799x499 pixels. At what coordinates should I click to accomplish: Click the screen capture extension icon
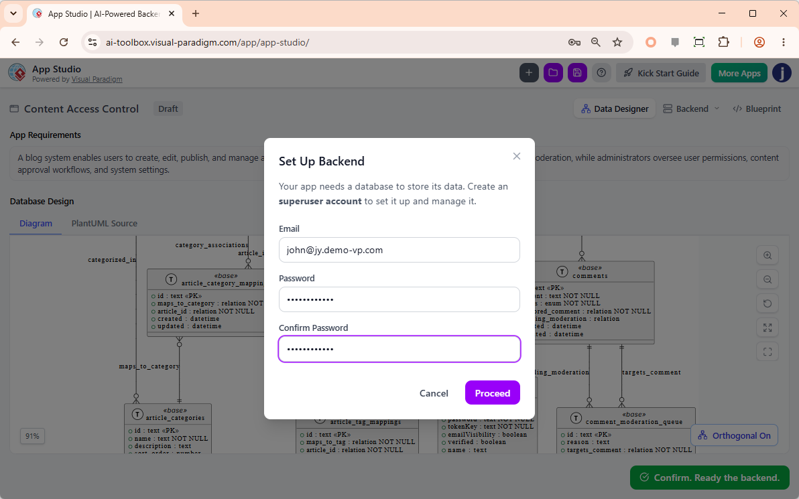pos(699,42)
